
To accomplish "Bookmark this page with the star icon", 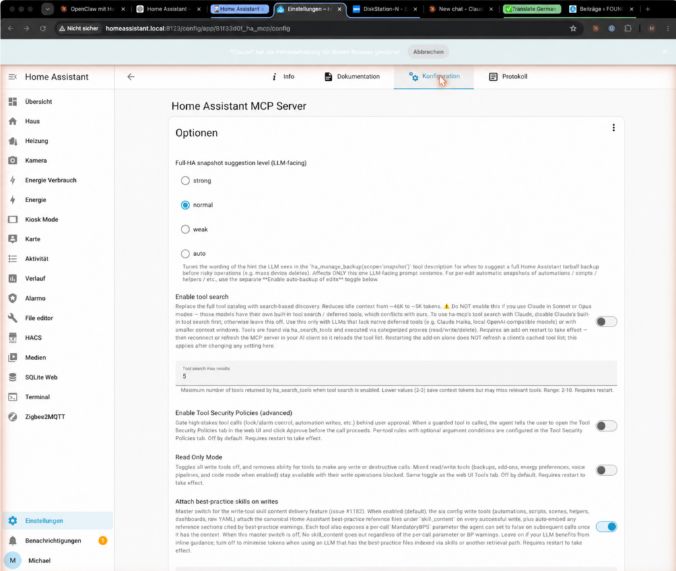I will [x=573, y=28].
